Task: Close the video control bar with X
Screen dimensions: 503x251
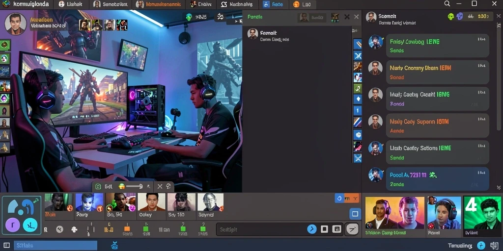Action: [x=160, y=186]
